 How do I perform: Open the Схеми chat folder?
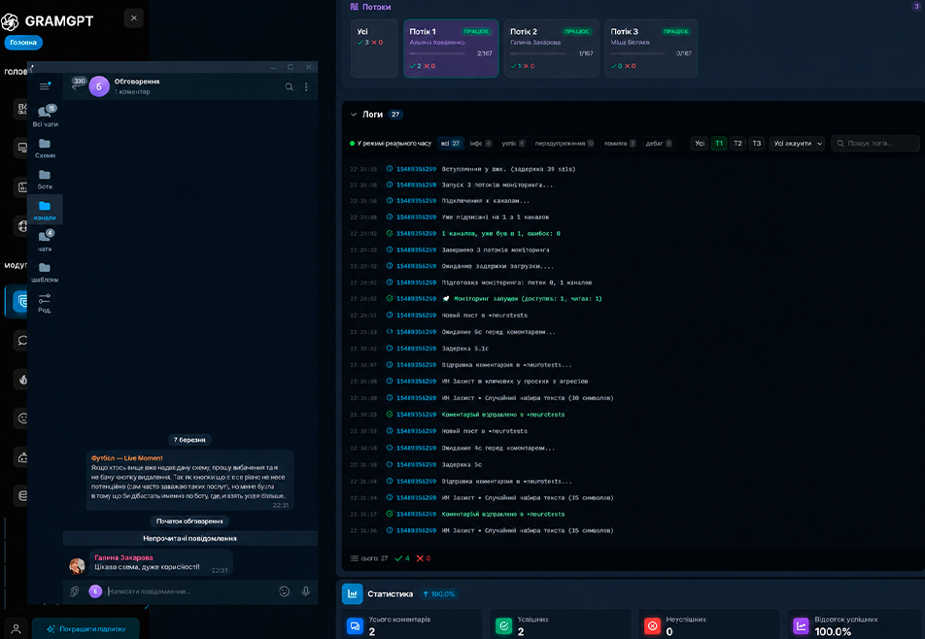pyautogui.click(x=45, y=149)
